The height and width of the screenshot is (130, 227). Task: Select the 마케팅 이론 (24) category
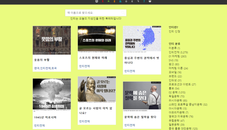pyautogui.click(x=178, y=68)
